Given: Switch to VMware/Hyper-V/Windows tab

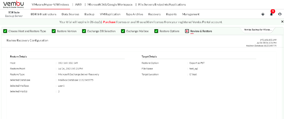Looking at the screenshot, I should tap(50, 5).
